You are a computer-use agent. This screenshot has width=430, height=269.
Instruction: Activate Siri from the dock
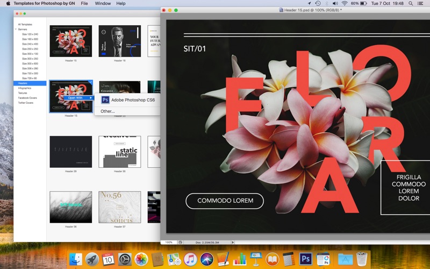(x=206, y=259)
